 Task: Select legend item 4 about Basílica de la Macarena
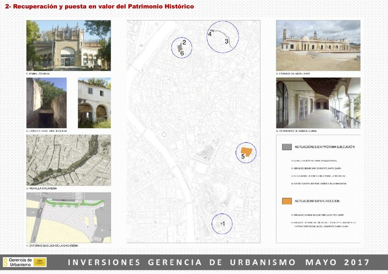coord(319,184)
